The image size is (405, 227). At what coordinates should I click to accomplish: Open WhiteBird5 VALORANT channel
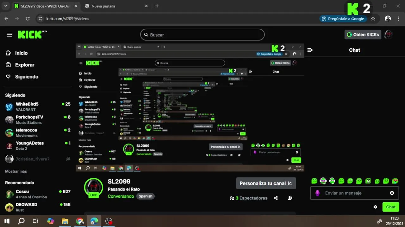(38, 107)
